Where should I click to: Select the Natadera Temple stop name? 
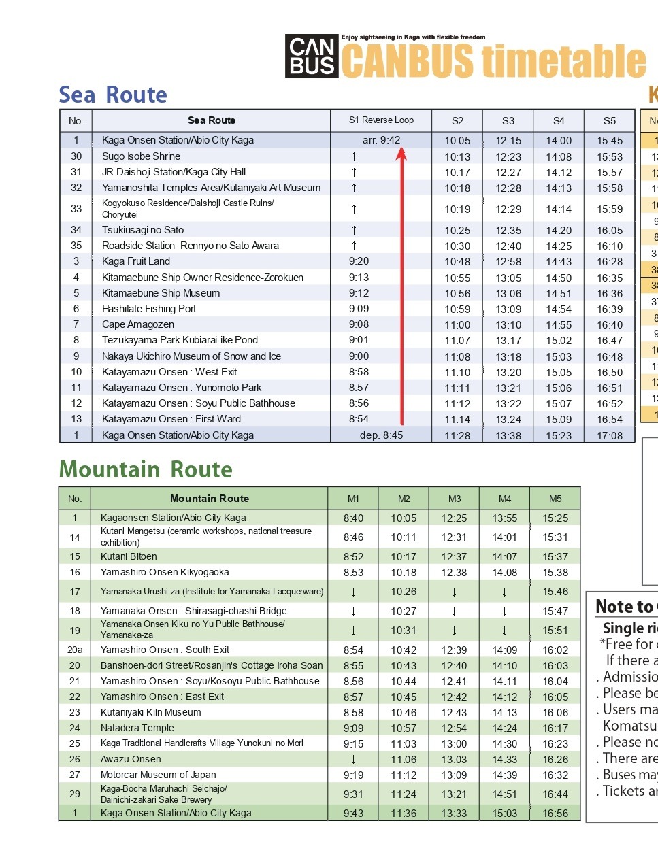click(x=137, y=728)
